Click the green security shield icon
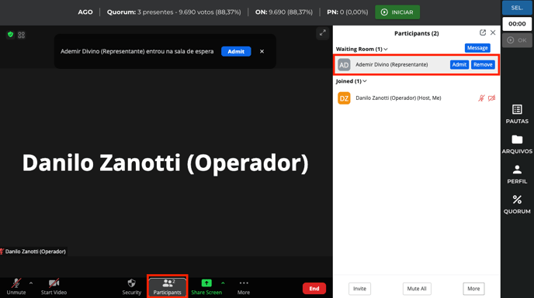The image size is (534, 298). click(x=11, y=35)
